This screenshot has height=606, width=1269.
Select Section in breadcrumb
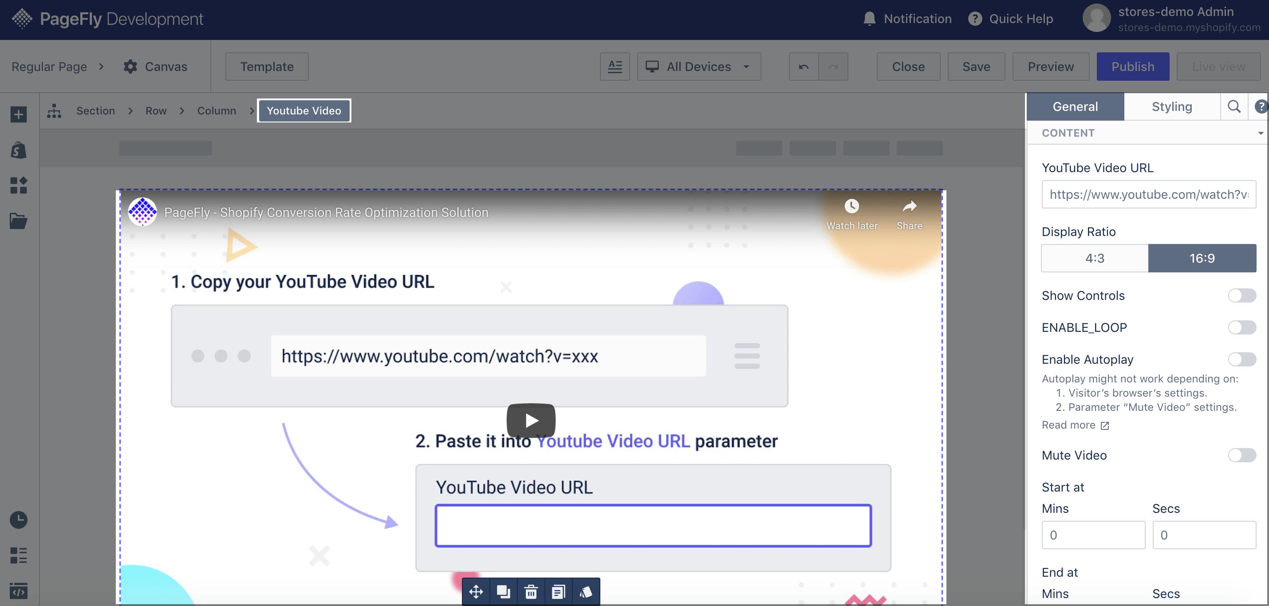click(x=95, y=111)
